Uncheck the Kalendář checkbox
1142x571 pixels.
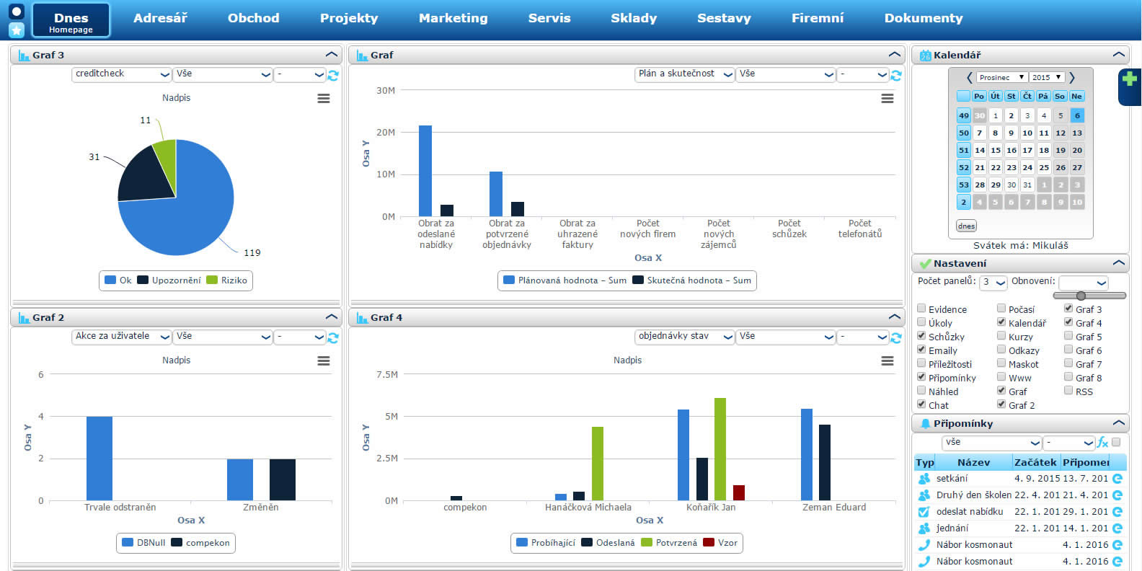coord(1001,322)
